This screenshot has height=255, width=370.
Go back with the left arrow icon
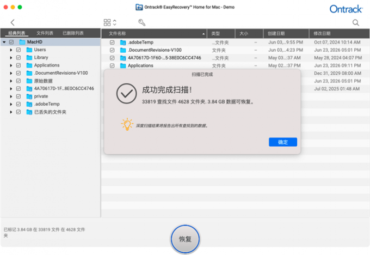pyautogui.click(x=13, y=23)
